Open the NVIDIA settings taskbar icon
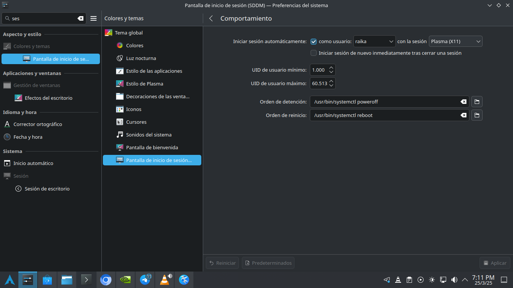The image size is (513, 288). pyautogui.click(x=125, y=280)
